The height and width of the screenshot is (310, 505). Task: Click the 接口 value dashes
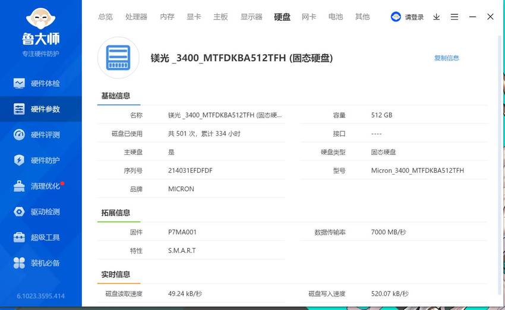(376, 134)
